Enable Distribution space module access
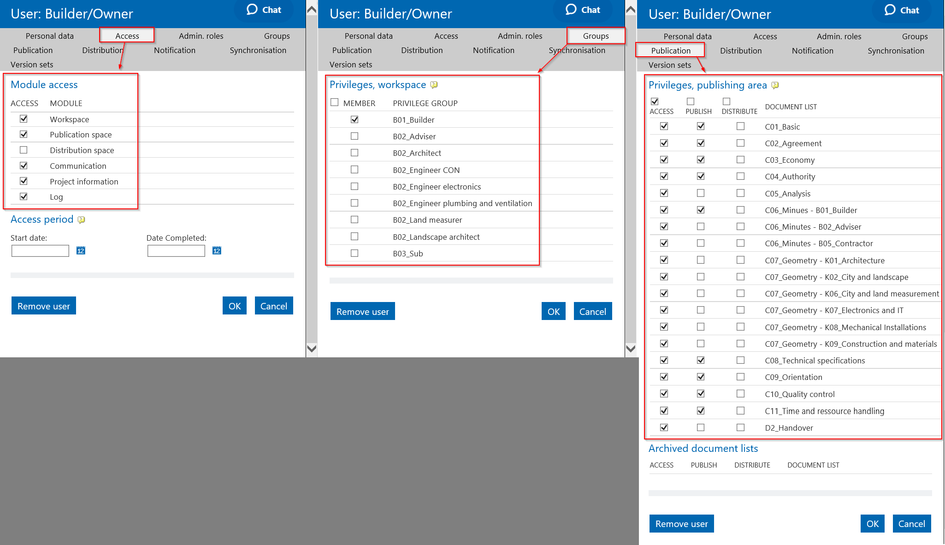The image size is (945, 545). tap(24, 150)
